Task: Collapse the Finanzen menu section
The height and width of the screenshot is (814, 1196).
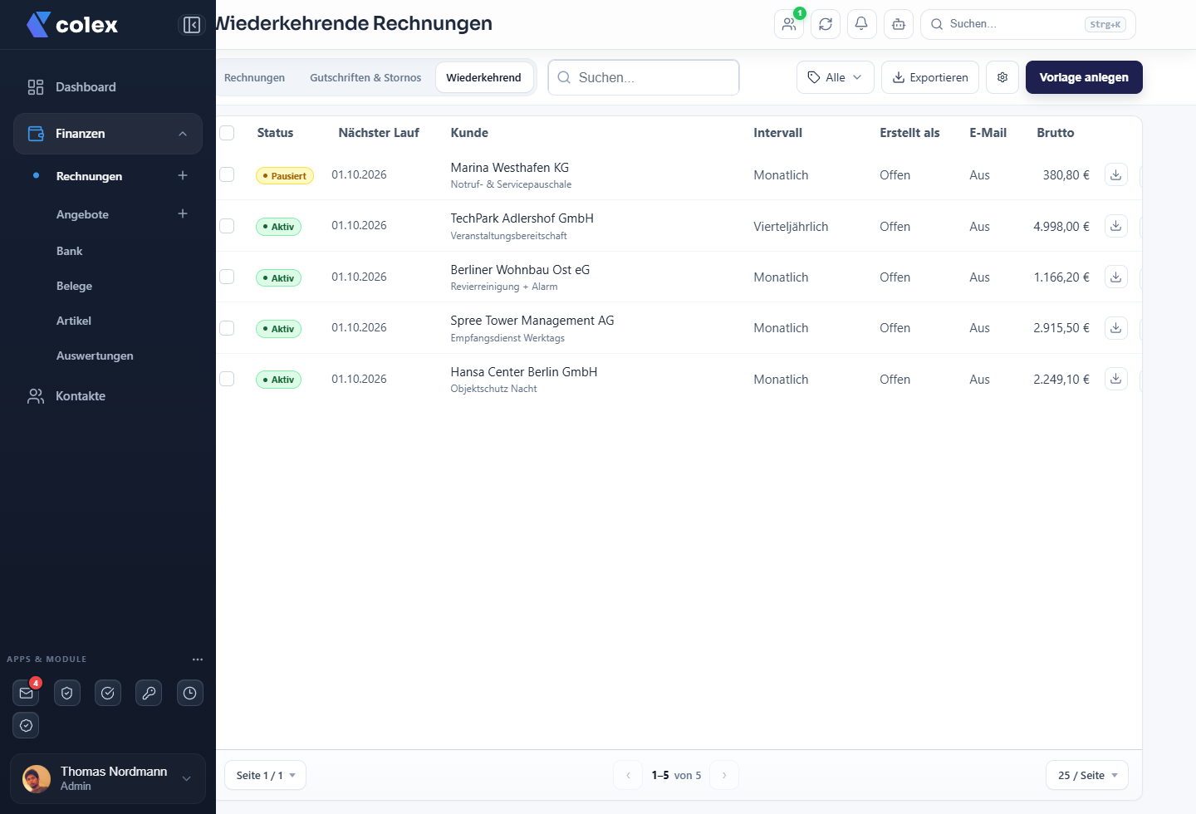Action: (108, 134)
